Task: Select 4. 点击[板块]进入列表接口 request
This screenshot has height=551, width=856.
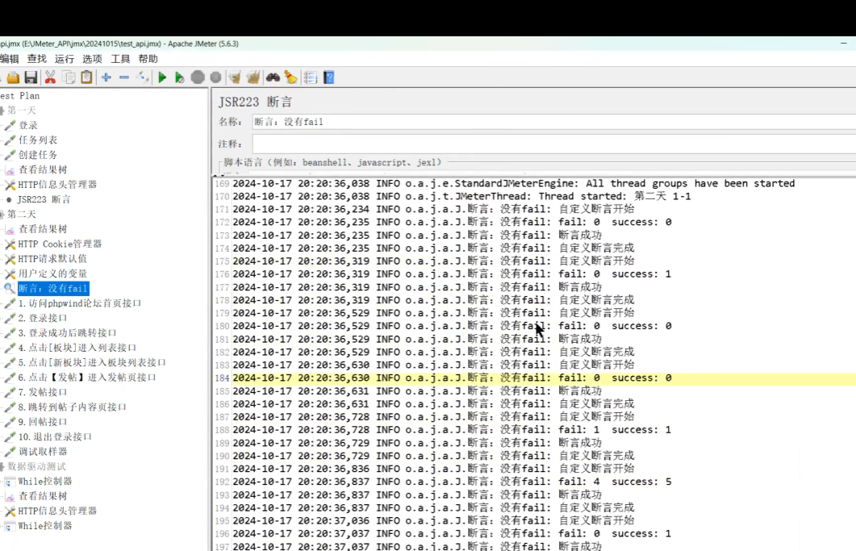Action: [x=77, y=348]
